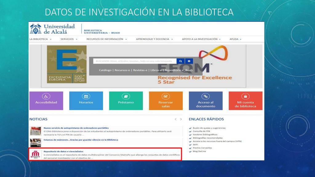Open Acceso a los recursos fuera del campus (VPN)

pyautogui.click(x=217, y=141)
